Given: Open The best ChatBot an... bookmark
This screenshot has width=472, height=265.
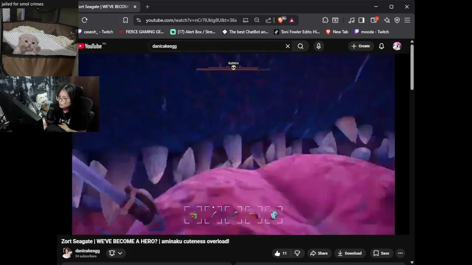Looking at the screenshot, I should click(x=245, y=32).
